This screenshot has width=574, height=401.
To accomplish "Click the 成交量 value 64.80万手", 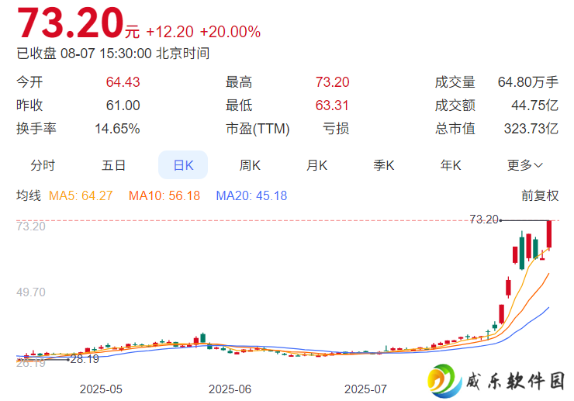I will click(528, 82).
